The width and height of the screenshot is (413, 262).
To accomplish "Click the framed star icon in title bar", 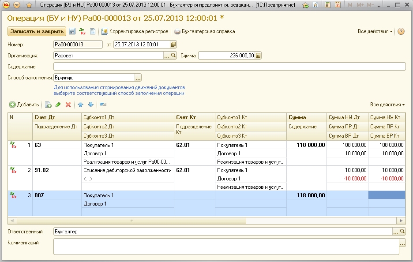I will tap(315, 5).
